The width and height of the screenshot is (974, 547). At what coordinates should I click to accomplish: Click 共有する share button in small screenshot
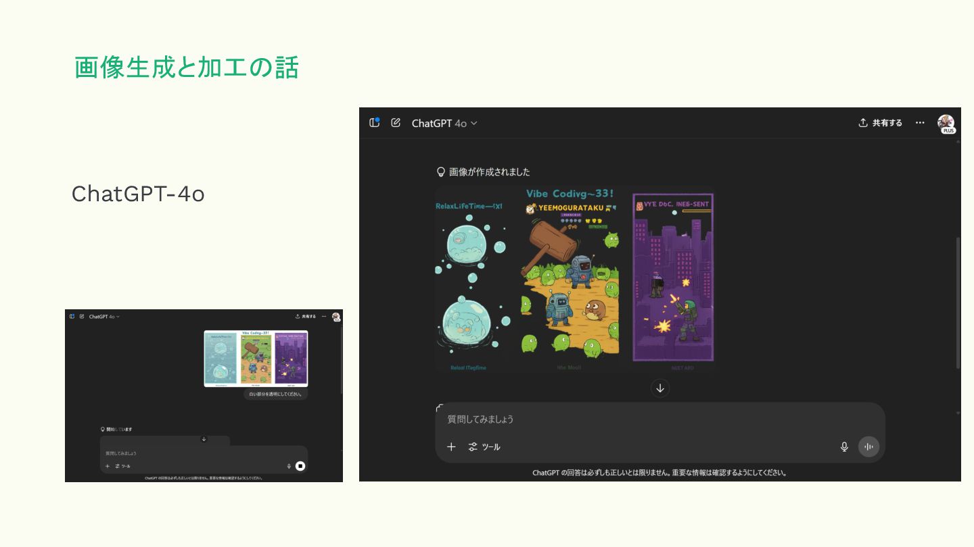click(x=306, y=317)
